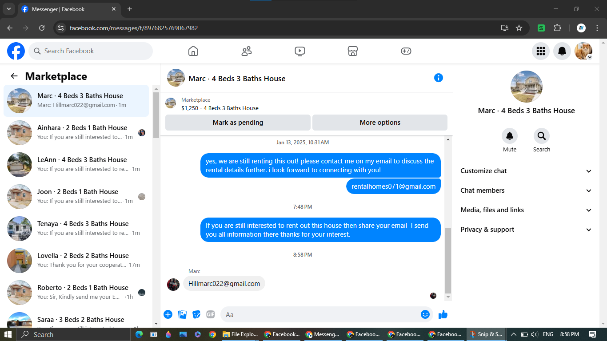Expand Media, files and links section
This screenshot has width=607, height=341.
(526, 210)
